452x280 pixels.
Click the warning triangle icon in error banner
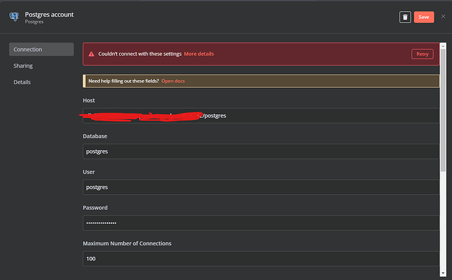pos(91,54)
